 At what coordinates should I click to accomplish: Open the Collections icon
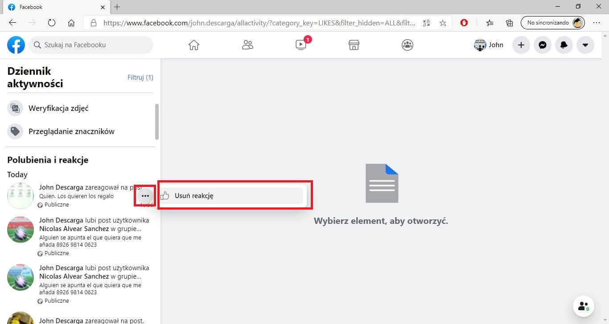tap(509, 23)
